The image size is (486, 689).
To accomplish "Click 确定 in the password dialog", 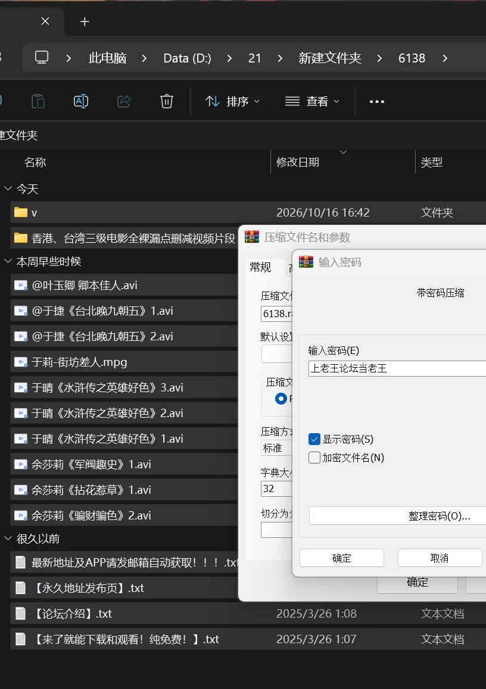I will click(342, 558).
